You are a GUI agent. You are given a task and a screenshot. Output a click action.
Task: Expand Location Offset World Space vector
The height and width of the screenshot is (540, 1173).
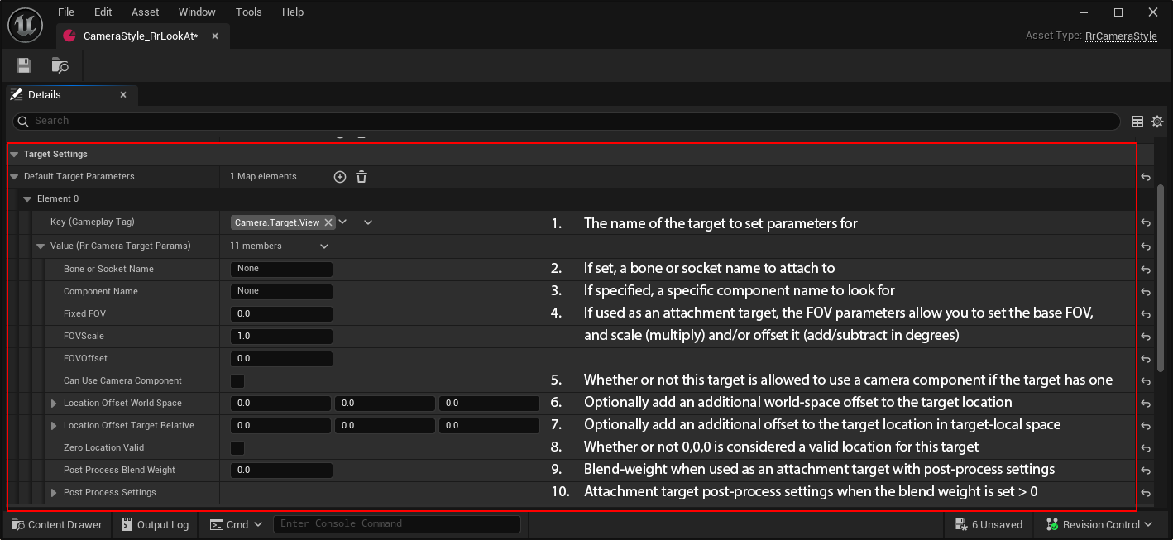click(x=54, y=404)
